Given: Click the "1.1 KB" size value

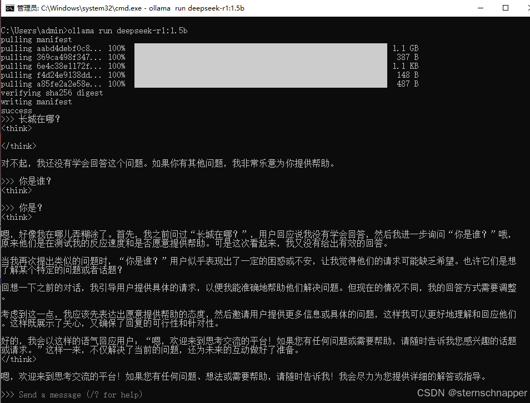Looking at the screenshot, I should point(405,66).
